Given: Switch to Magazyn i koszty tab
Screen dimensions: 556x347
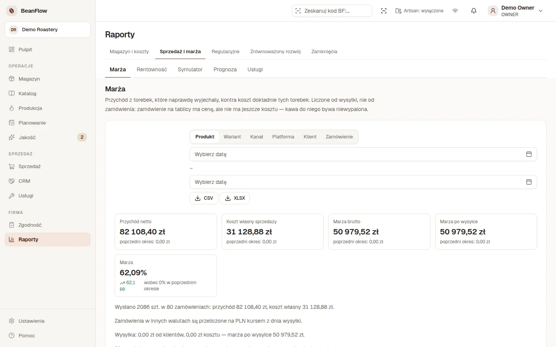Looking at the screenshot, I should pyautogui.click(x=129, y=52).
